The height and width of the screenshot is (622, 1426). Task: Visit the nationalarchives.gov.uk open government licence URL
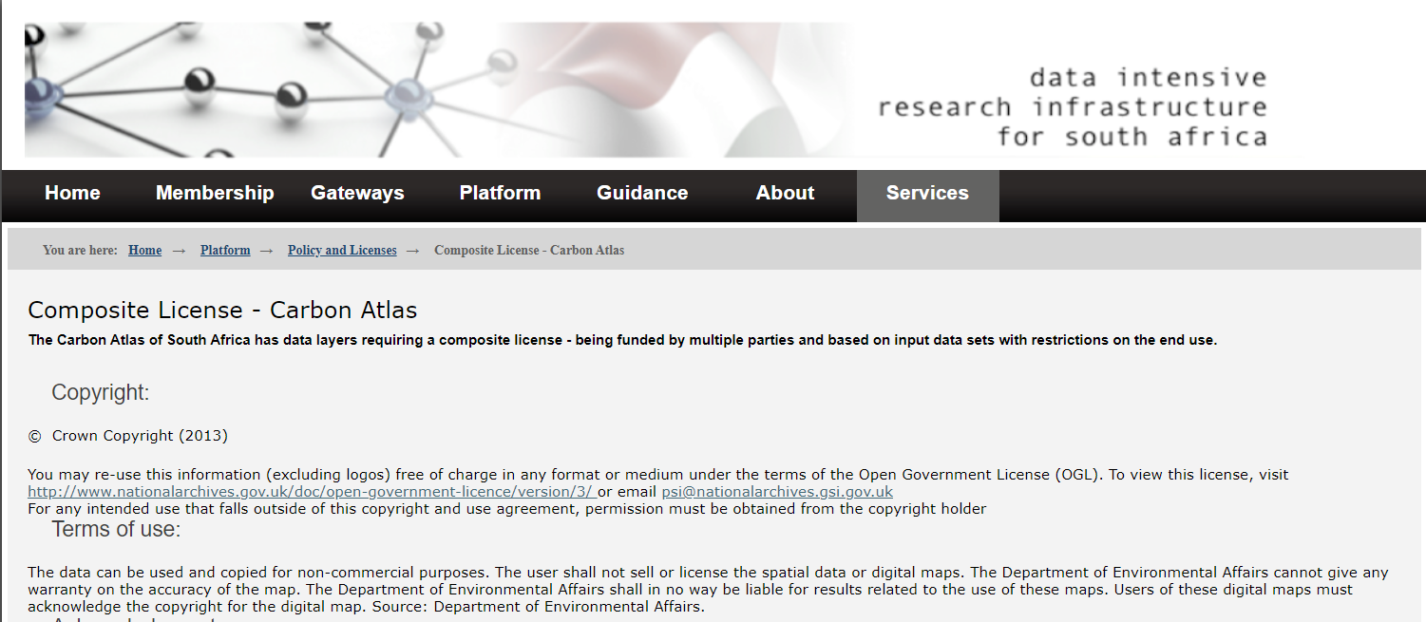tap(311, 492)
